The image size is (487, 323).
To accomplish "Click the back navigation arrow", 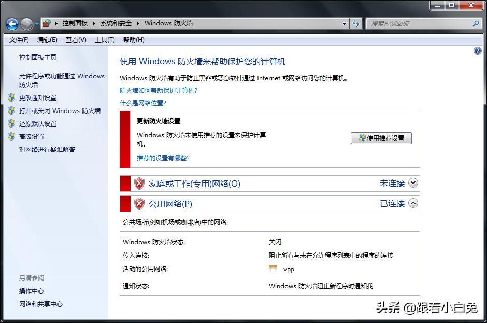I will (11, 23).
